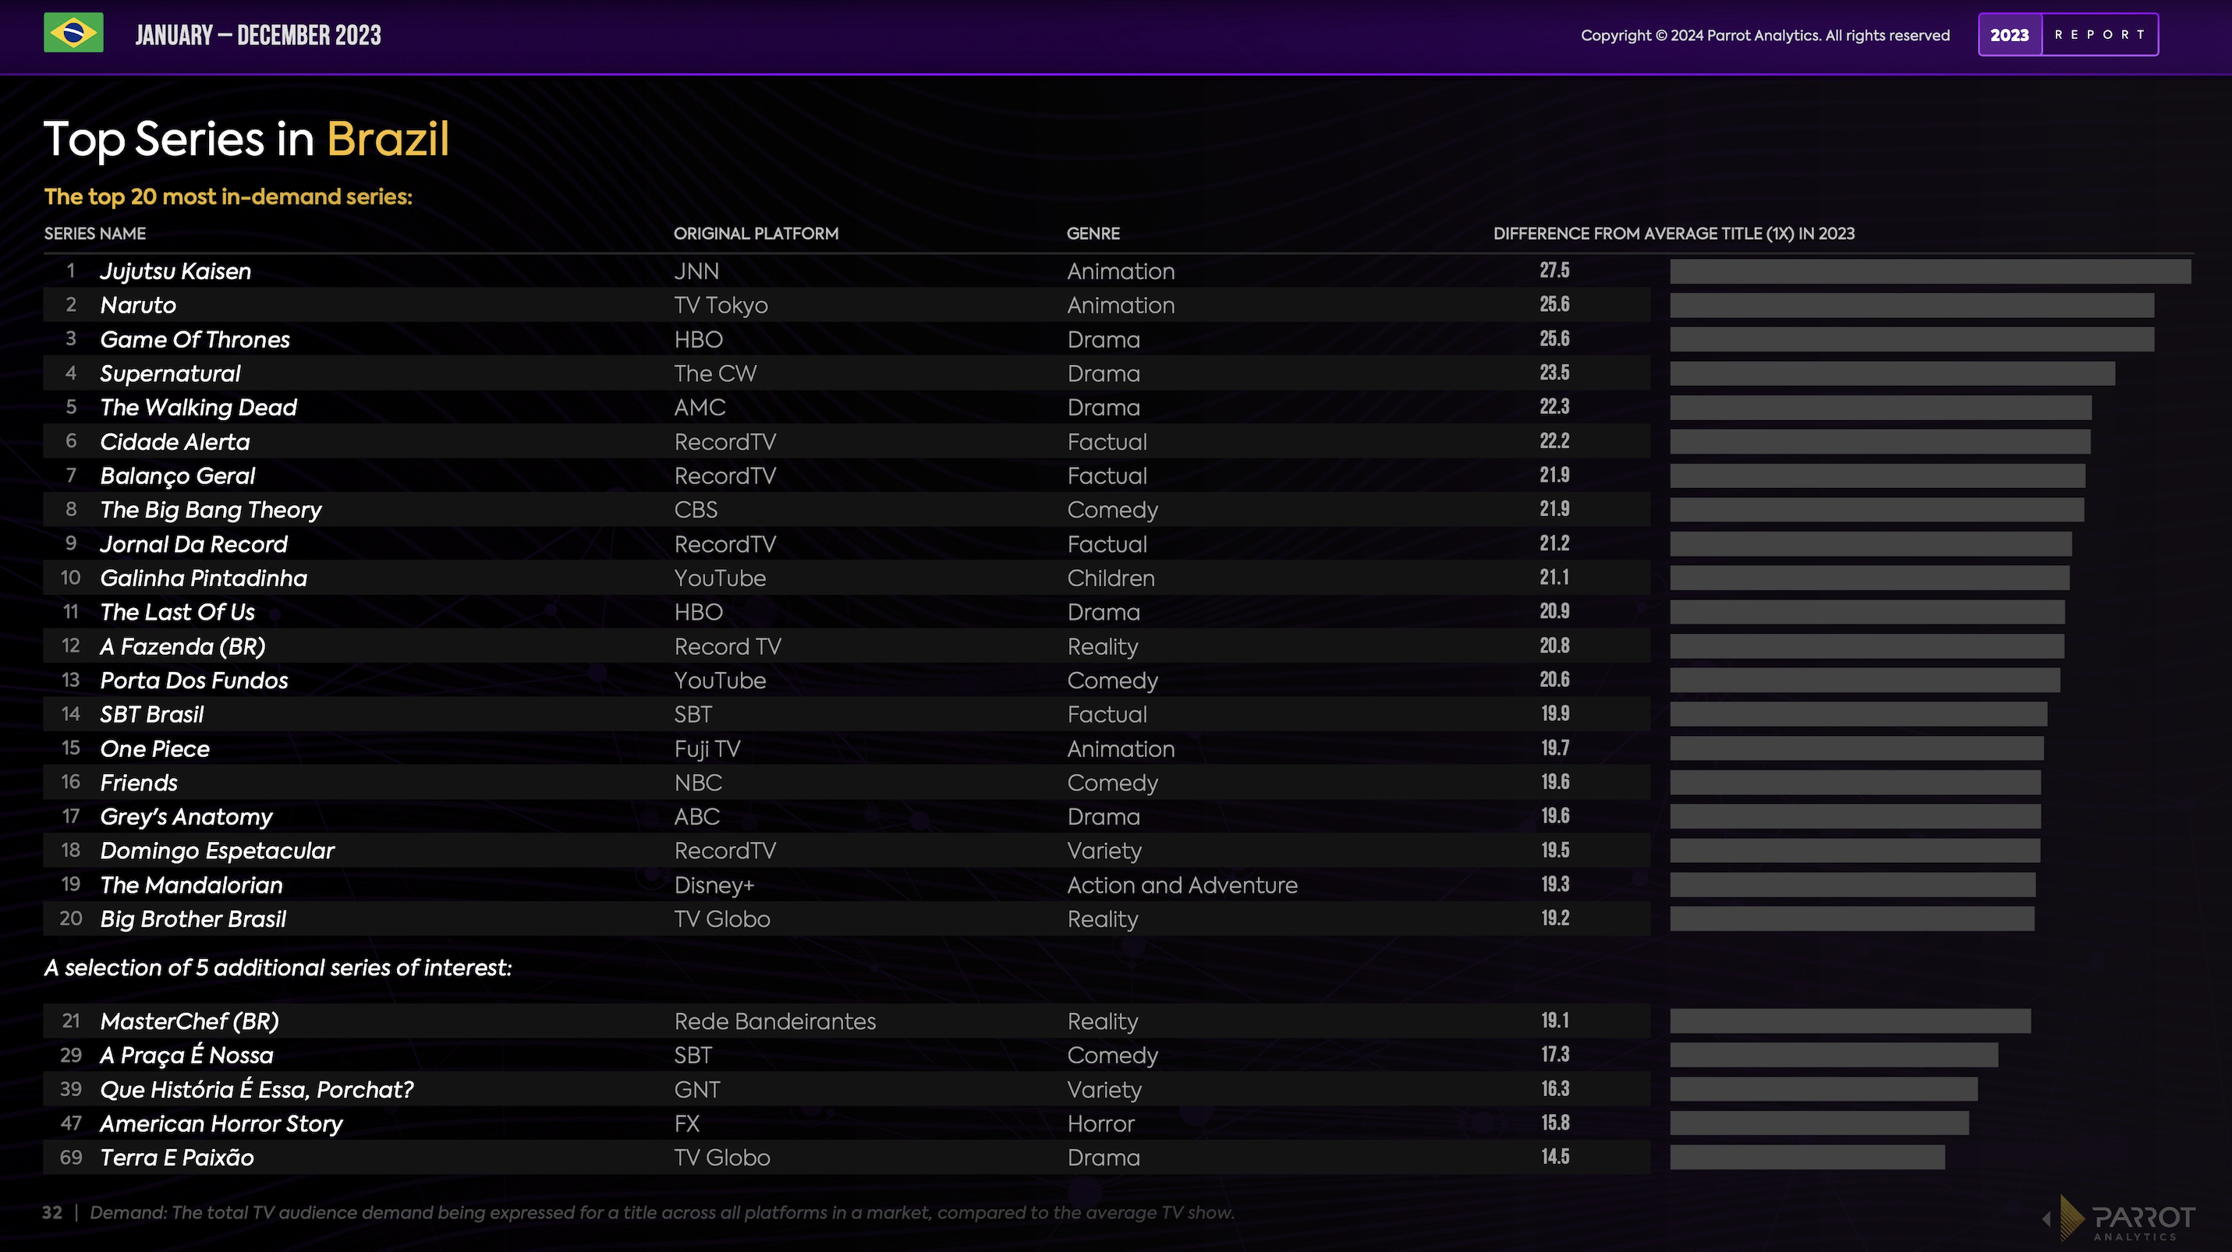This screenshot has height=1252, width=2232.
Task: Click the Supernatural demand bar
Action: click(x=1892, y=374)
